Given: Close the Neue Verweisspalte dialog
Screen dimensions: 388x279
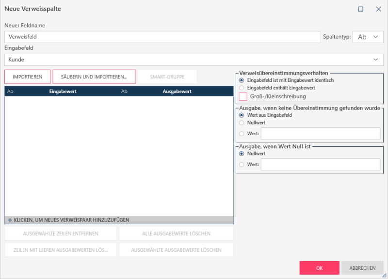Looking at the screenshot, I should point(378,9).
